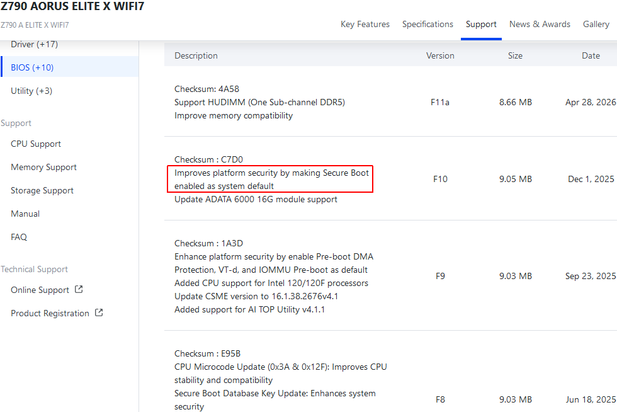The height and width of the screenshot is (412, 617).
Task: Click the Description column header
Action: (x=196, y=55)
